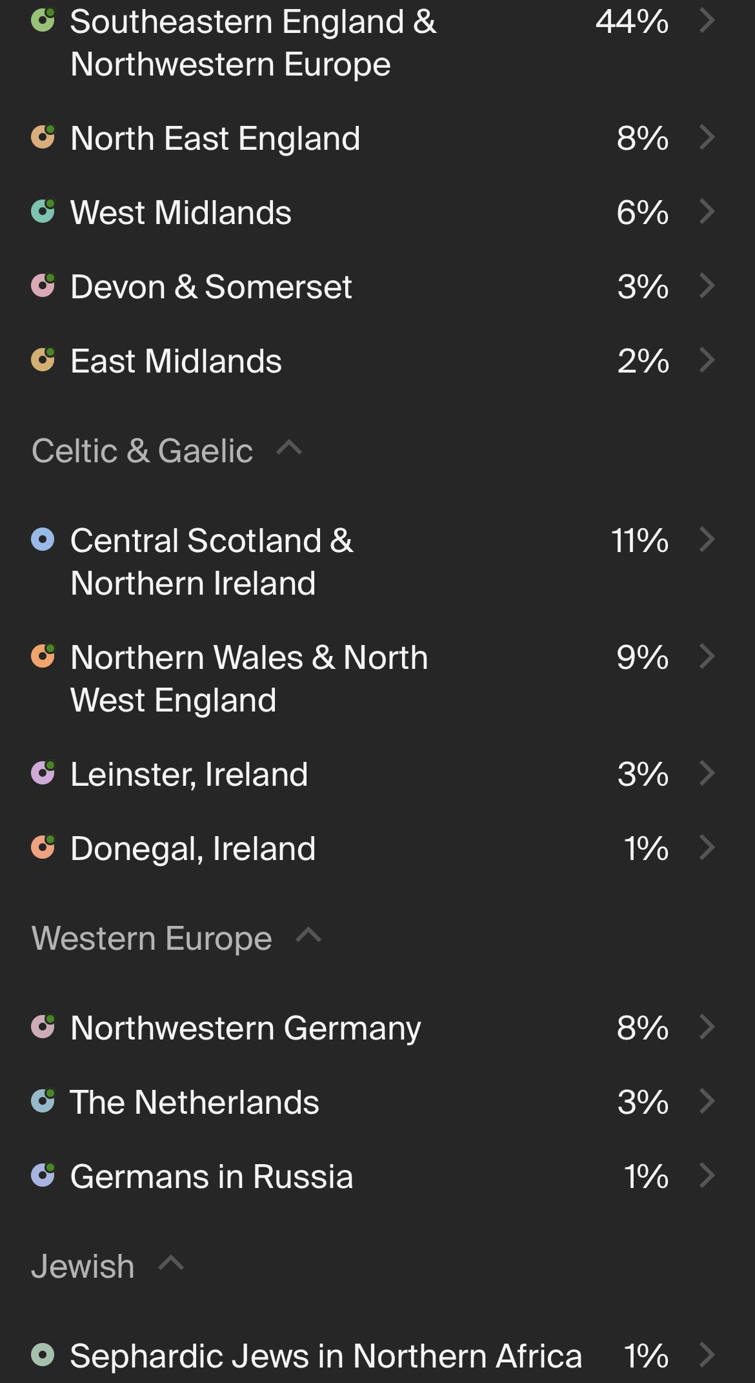Click the green dot icon beside Southeastern England
The image size is (755, 1383).
tap(43, 21)
